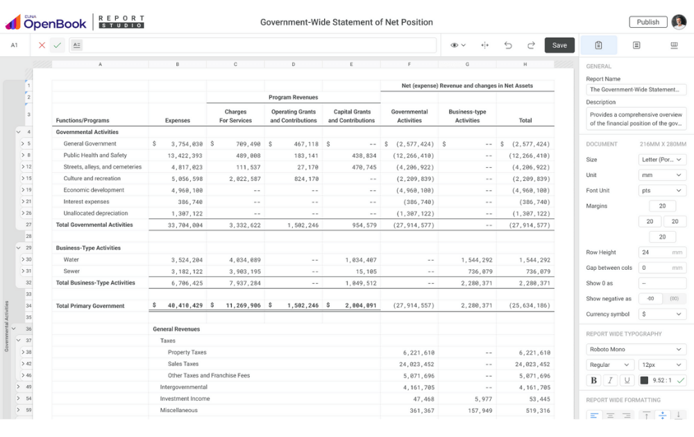Click the Row Height field showing 24
Screen dimensions: 694x437
pyautogui.click(x=662, y=252)
